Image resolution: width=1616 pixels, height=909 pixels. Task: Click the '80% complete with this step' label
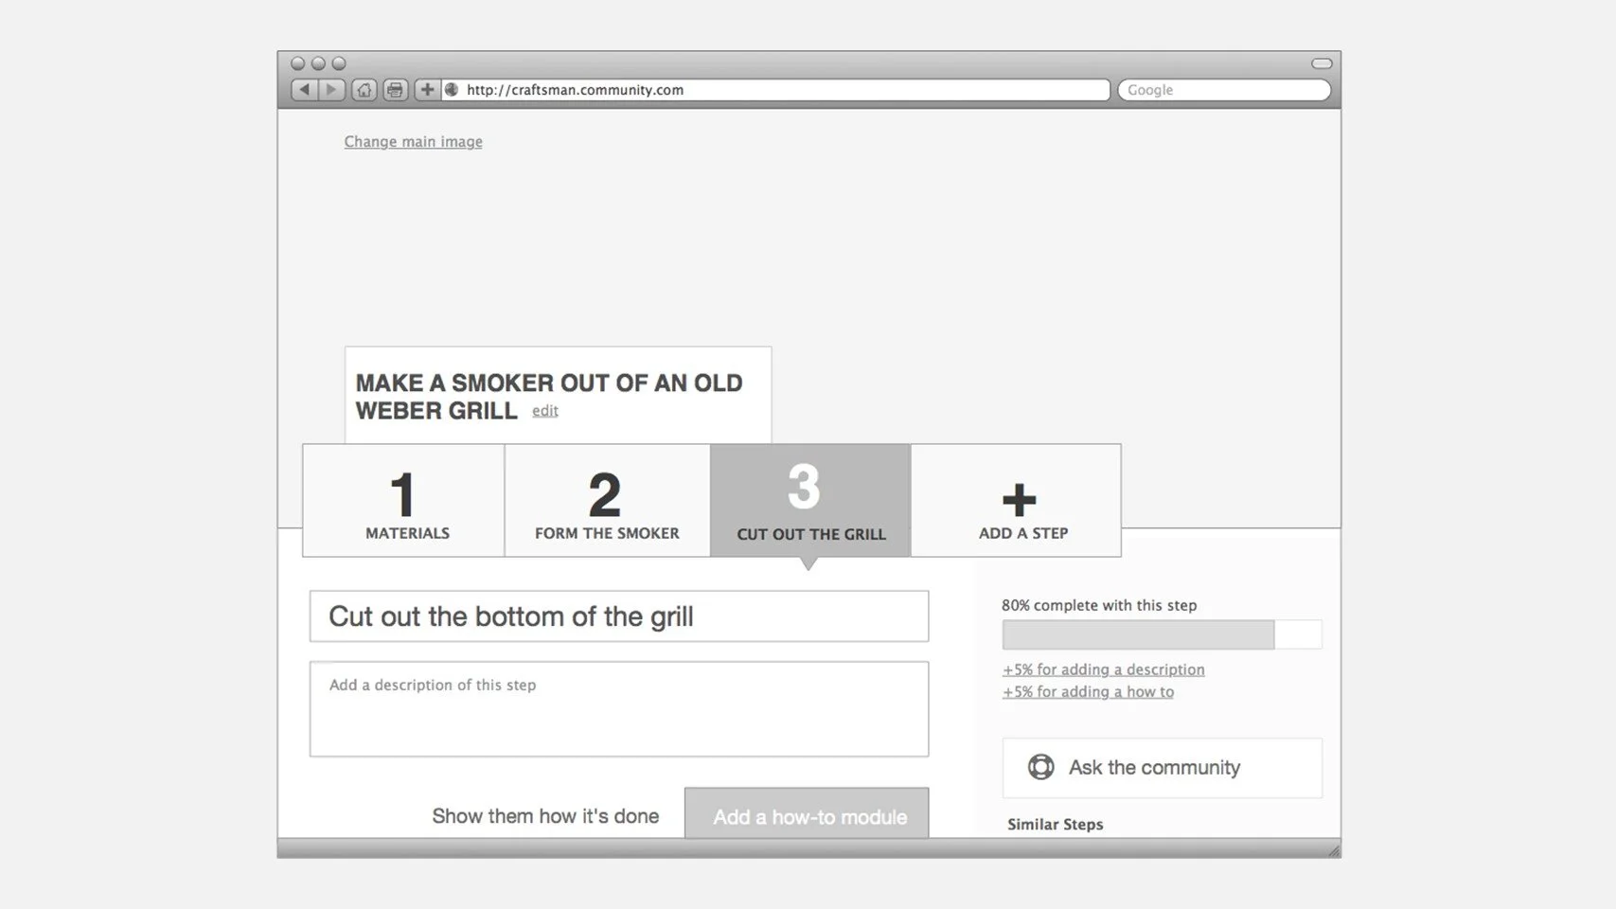1099,605
